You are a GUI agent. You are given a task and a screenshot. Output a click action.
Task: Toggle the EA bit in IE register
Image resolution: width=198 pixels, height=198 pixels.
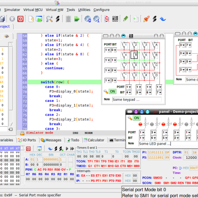83,175
